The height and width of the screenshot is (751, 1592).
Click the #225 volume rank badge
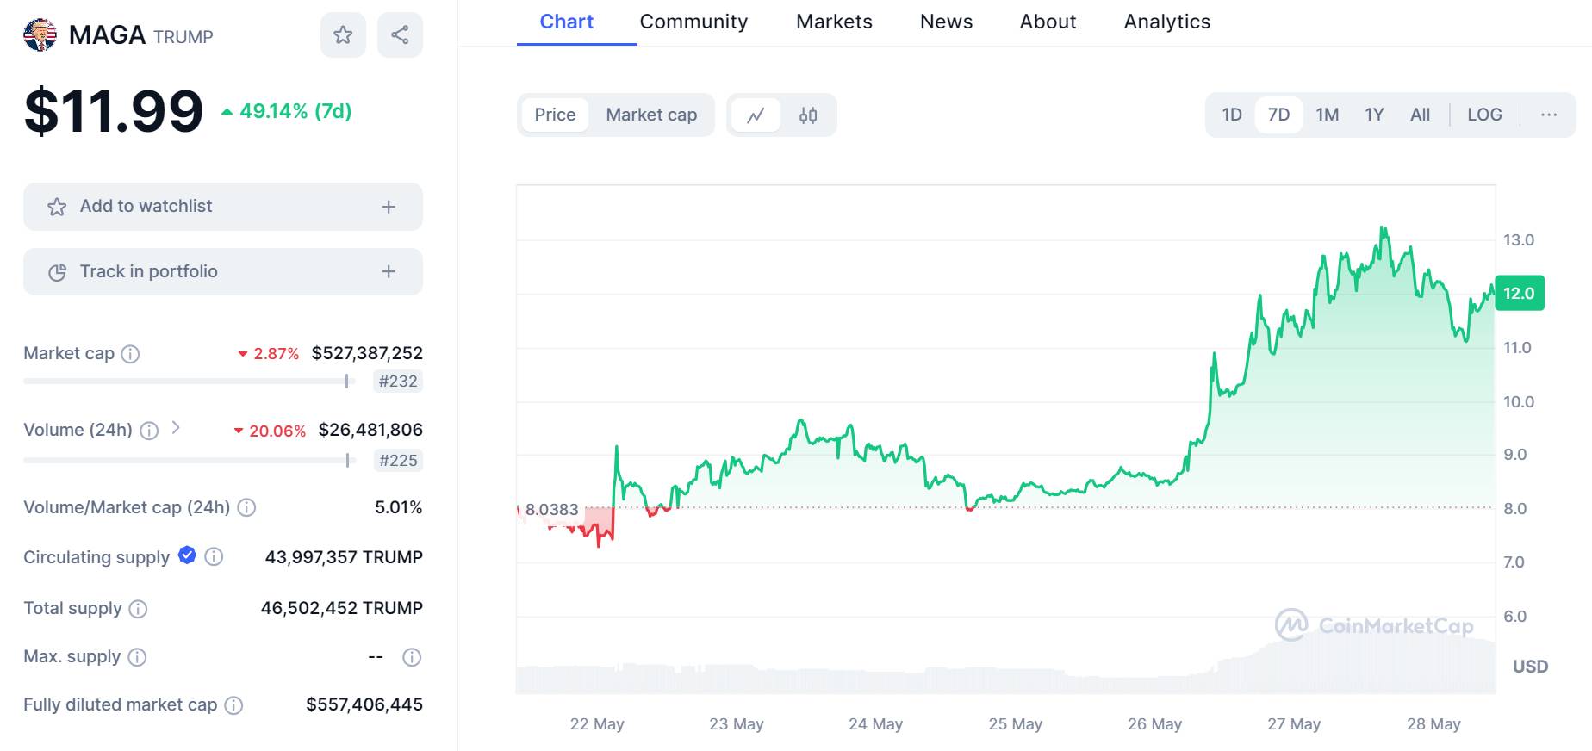(398, 461)
